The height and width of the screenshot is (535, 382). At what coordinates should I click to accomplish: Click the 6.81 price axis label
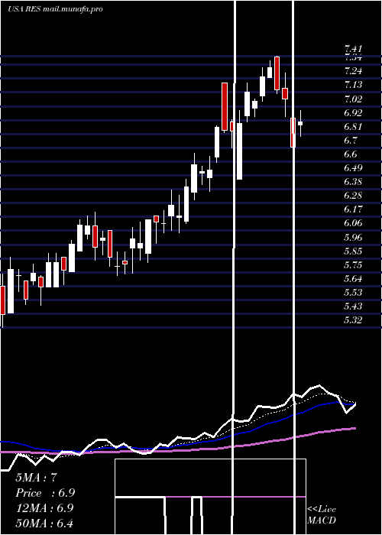tap(353, 127)
